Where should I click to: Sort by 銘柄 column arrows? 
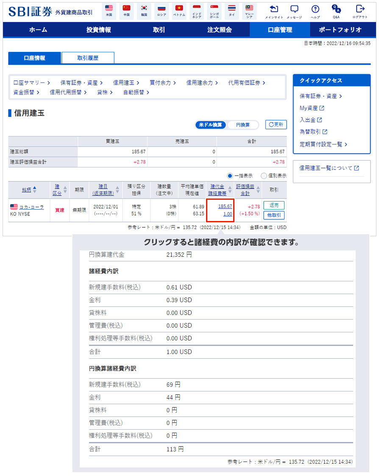click(x=35, y=190)
